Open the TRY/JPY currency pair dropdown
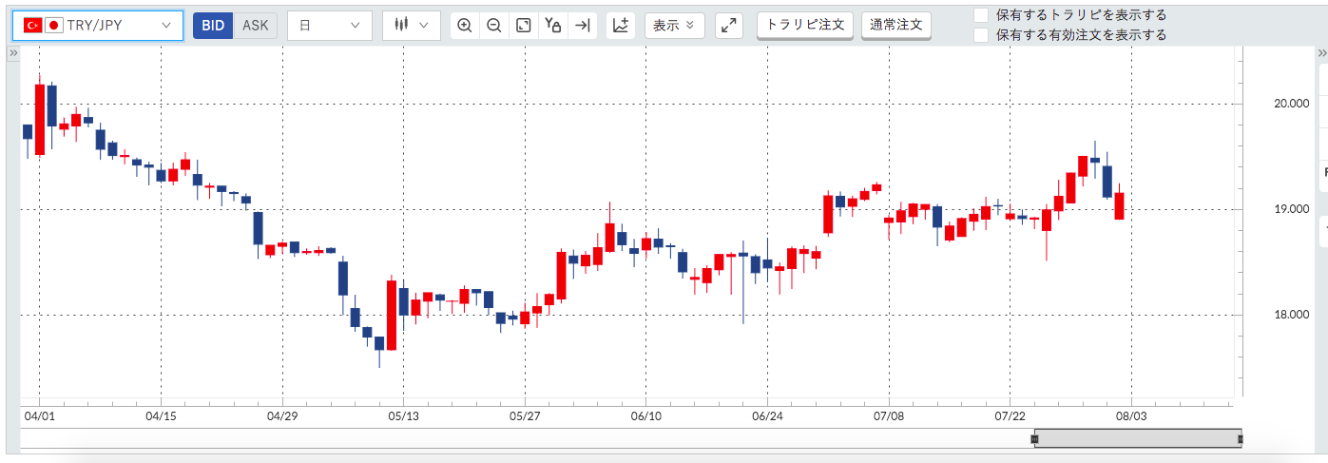 click(97, 26)
